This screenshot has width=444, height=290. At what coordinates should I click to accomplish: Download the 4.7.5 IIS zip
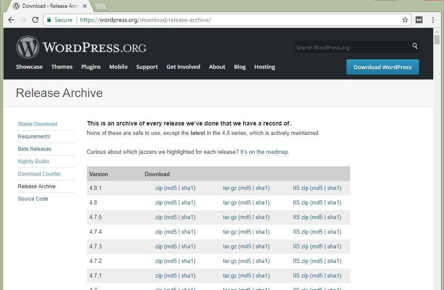(x=300, y=217)
